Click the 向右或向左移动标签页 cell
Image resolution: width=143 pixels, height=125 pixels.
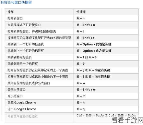pyautogui.click(x=39, y=117)
